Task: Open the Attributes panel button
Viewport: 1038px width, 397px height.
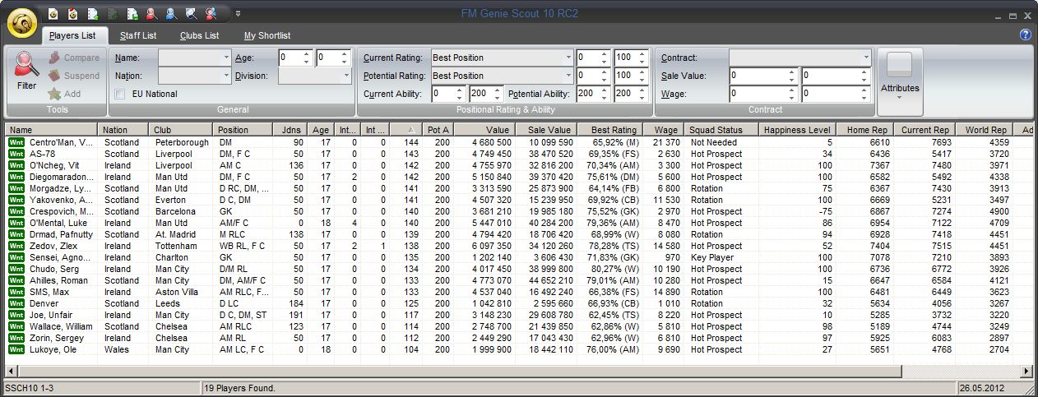Action: coord(900,81)
